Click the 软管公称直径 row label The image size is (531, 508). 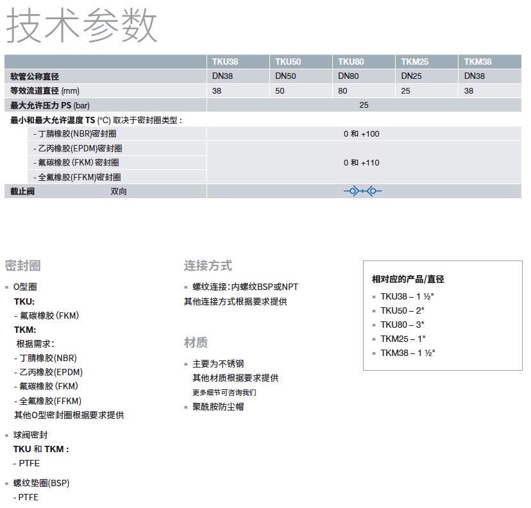[x=35, y=76]
